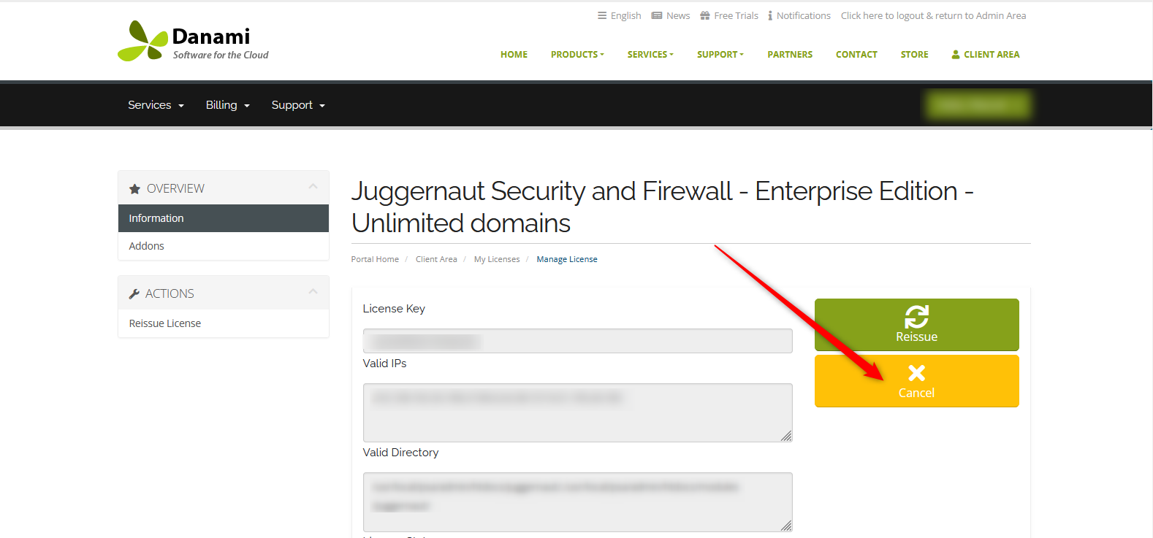Click the Valid Directory text area
This screenshot has height=538, width=1153.
(x=578, y=502)
